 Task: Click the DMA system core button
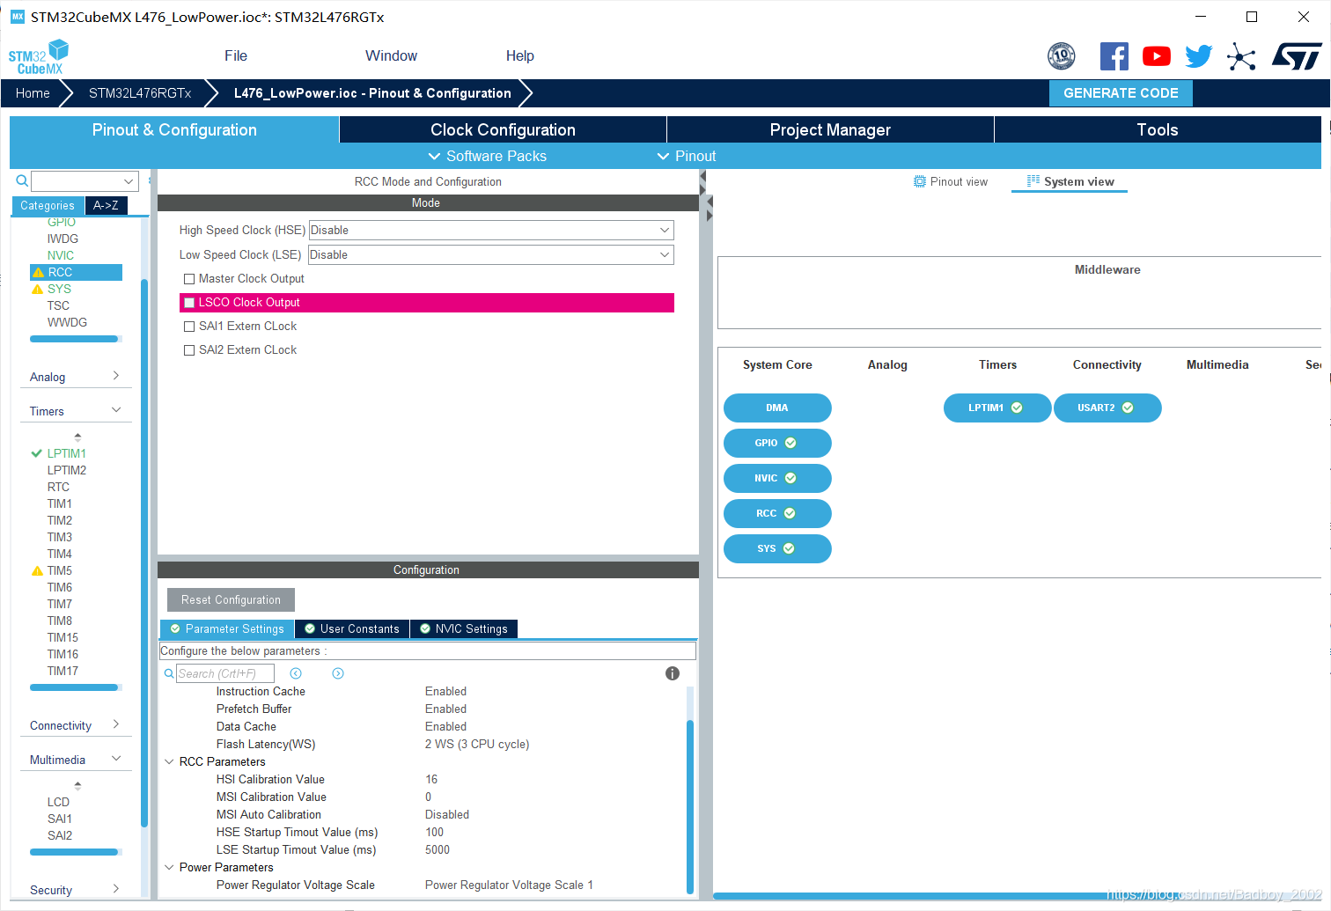click(x=777, y=408)
